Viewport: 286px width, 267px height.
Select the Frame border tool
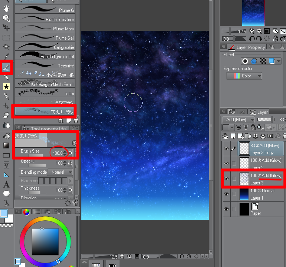pyautogui.click(x=6, y=165)
